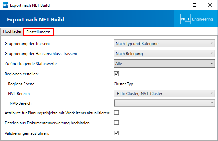Open the empty NVt-Bereich cluster dropdown
Image resolution: width=218 pixels, height=141 pixels.
tap(164, 103)
